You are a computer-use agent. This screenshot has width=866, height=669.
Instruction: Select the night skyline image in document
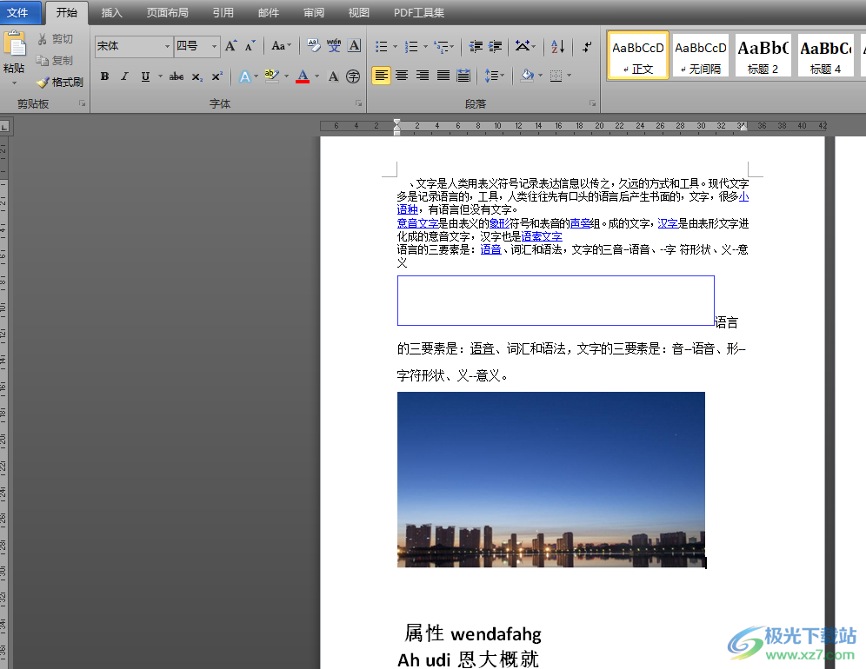pos(550,479)
